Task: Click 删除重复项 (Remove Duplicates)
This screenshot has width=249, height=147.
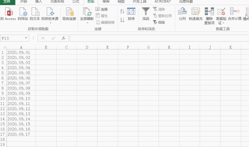Action: click(209, 16)
